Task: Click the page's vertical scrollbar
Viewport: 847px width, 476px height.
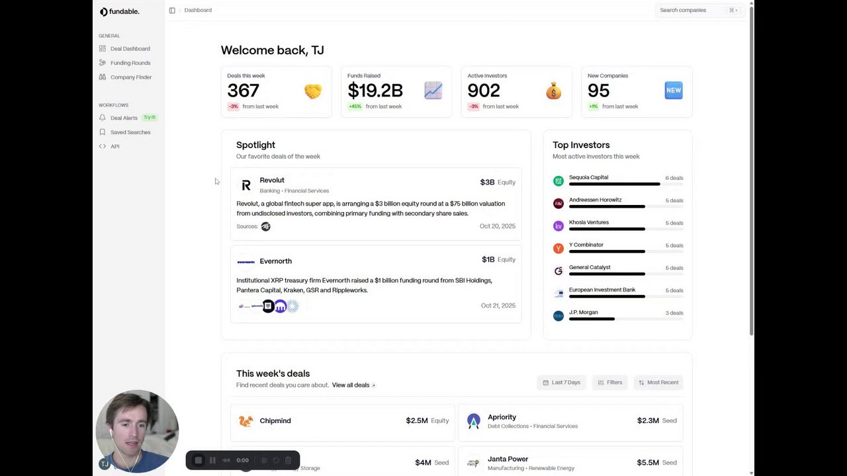Action: coord(751,165)
